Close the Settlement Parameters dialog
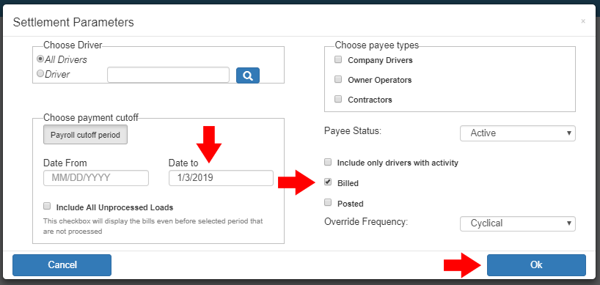The image size is (600, 285). [x=583, y=21]
